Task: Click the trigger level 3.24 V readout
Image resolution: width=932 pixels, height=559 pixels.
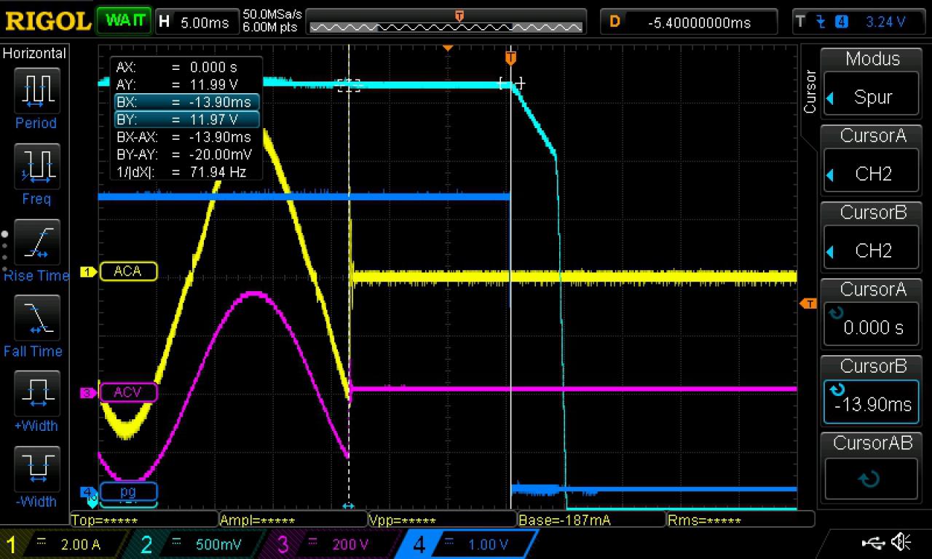Action: 861,22
